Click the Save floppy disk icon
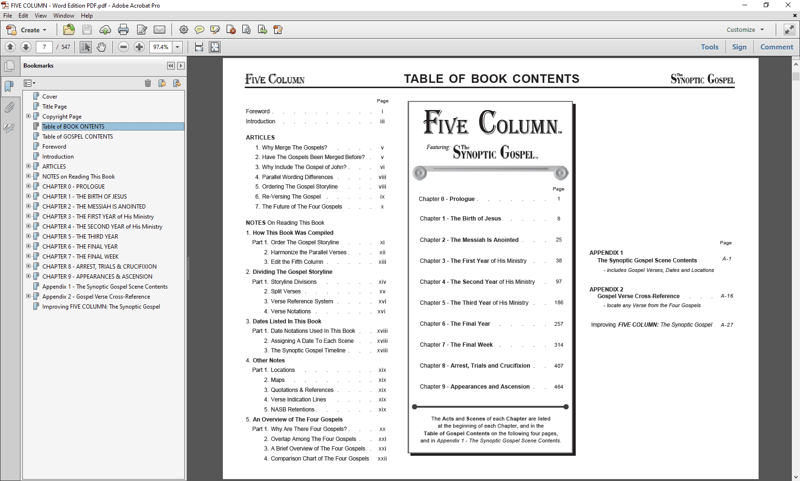 87,30
